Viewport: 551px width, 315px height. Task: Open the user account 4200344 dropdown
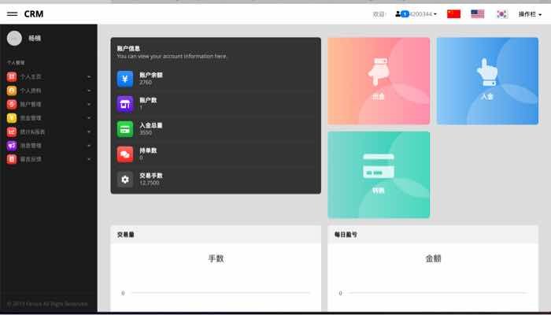(x=416, y=14)
